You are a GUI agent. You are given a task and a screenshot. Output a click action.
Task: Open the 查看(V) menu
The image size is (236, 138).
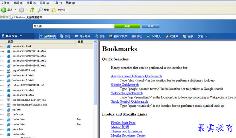click(x=31, y=3)
